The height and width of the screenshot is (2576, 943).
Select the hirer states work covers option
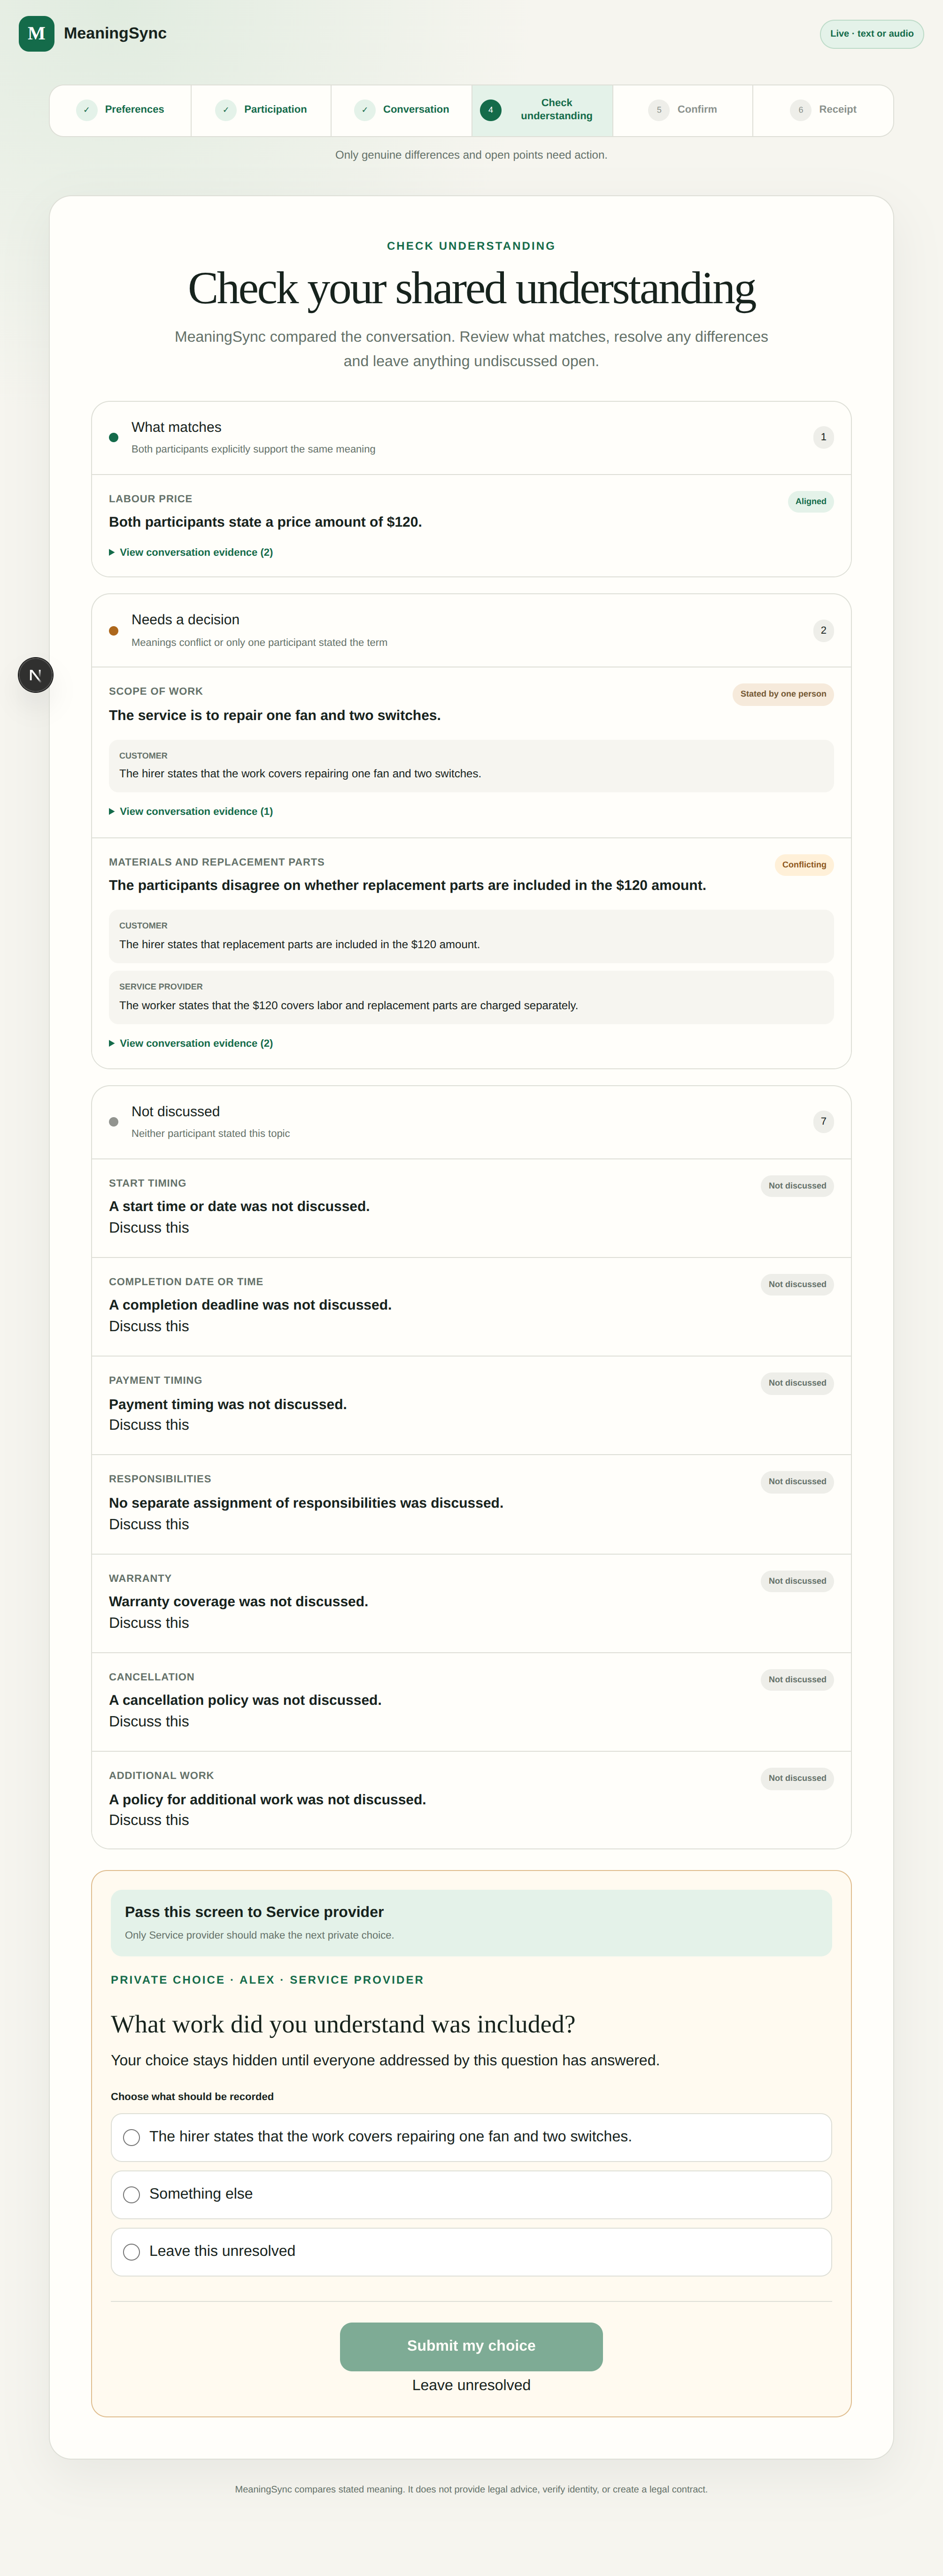click(471, 2137)
